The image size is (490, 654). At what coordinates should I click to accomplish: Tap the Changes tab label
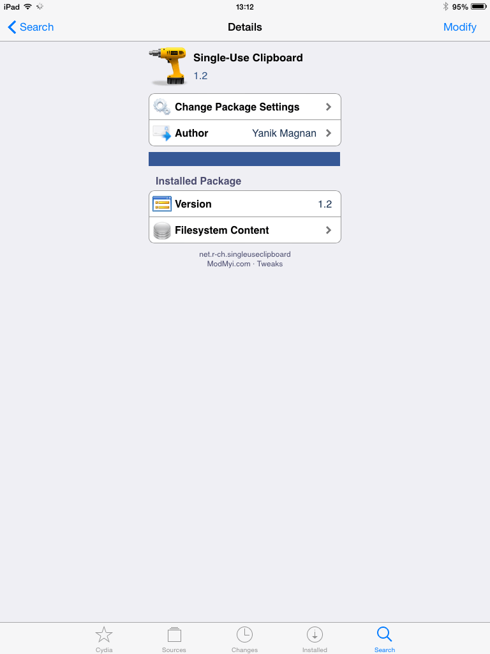tap(244, 650)
